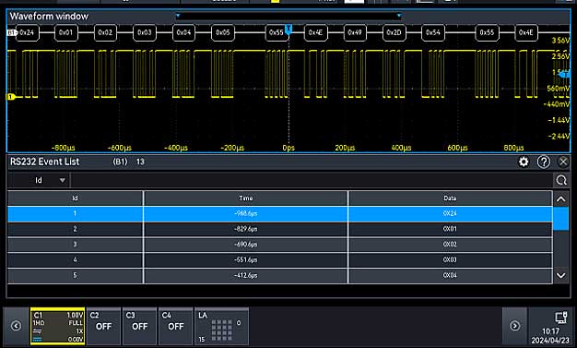577x348 pixels.
Task: Turn on channel C3
Action: tap(139, 326)
